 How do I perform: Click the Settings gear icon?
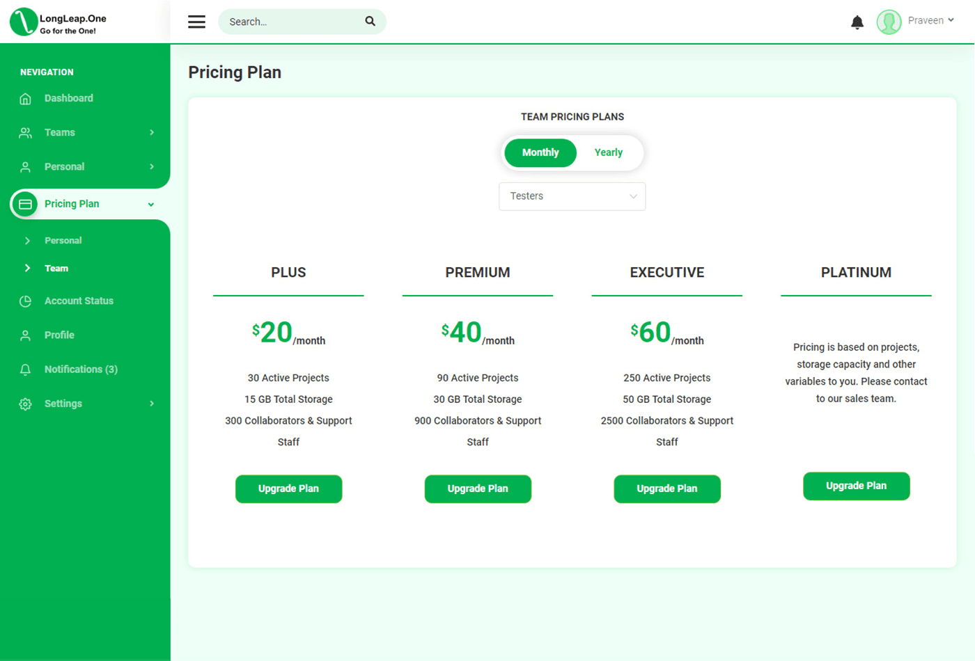coord(26,404)
